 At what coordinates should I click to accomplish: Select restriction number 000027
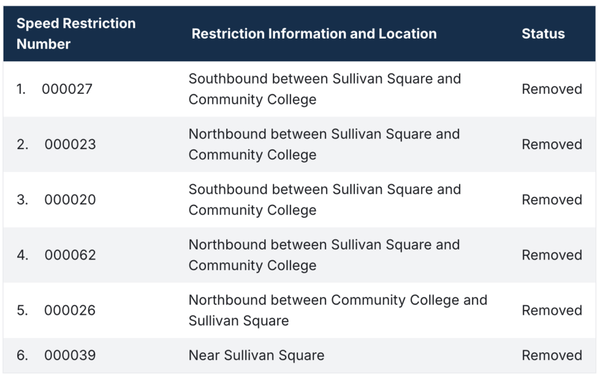[67, 89]
